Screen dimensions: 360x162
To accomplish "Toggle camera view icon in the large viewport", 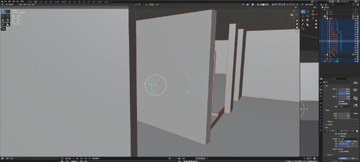I will 297,27.
